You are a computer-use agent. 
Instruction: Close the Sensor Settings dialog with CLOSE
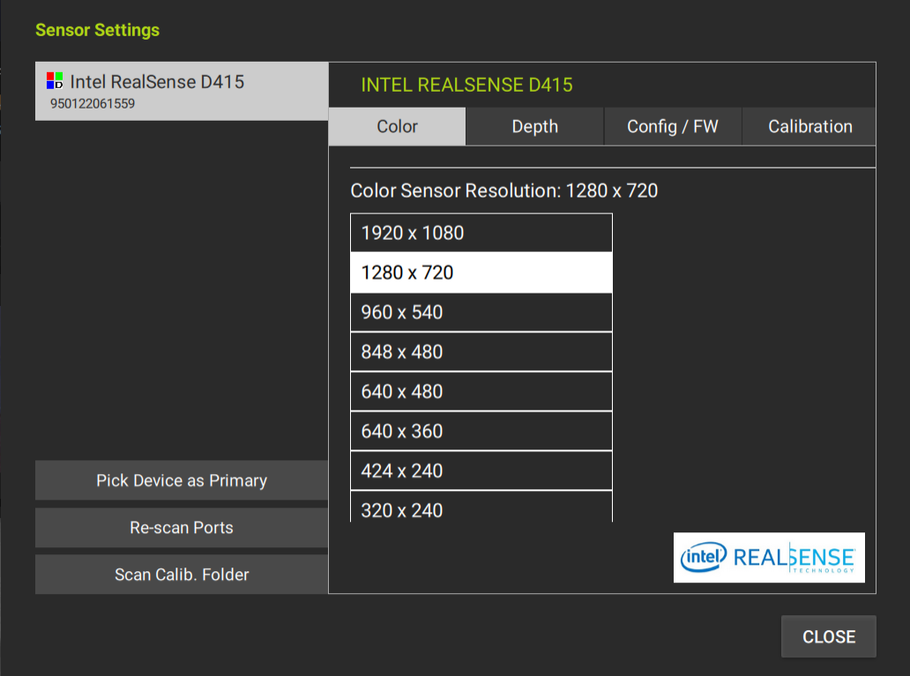pyautogui.click(x=829, y=636)
